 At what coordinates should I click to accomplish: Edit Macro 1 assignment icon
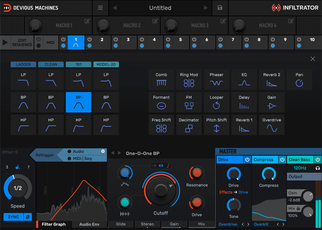(87, 21)
